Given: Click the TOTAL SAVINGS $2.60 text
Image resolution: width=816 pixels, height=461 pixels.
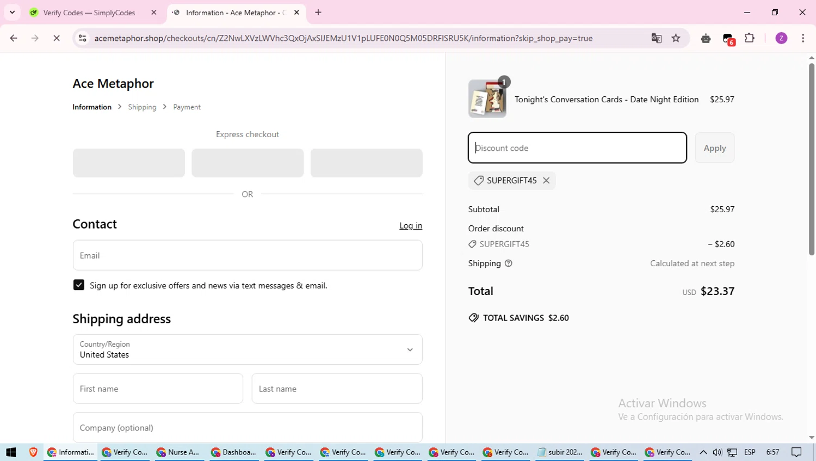Looking at the screenshot, I should 526,318.
